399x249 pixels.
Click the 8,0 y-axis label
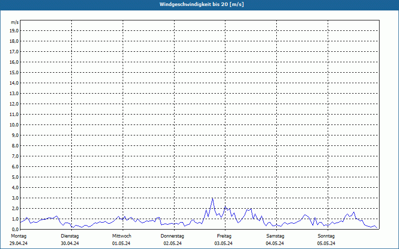coord(15,145)
